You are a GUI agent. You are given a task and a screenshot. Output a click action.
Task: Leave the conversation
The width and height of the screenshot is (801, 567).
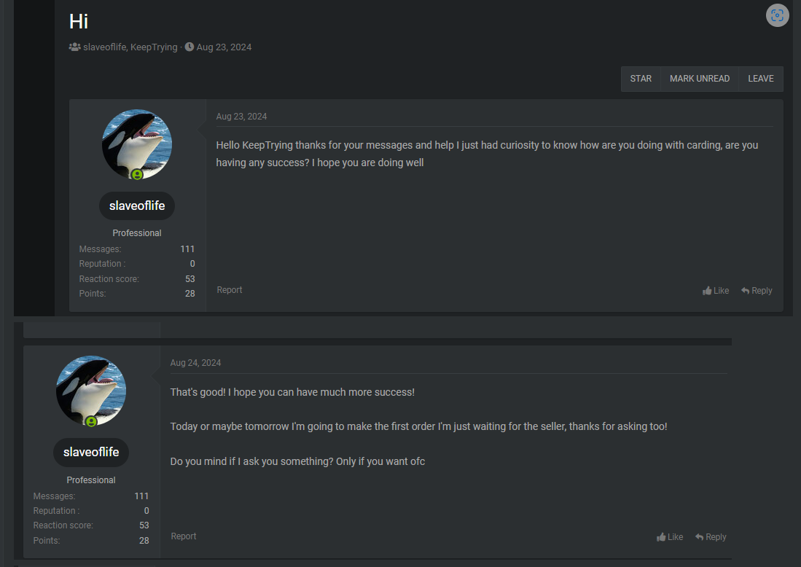[x=761, y=79]
